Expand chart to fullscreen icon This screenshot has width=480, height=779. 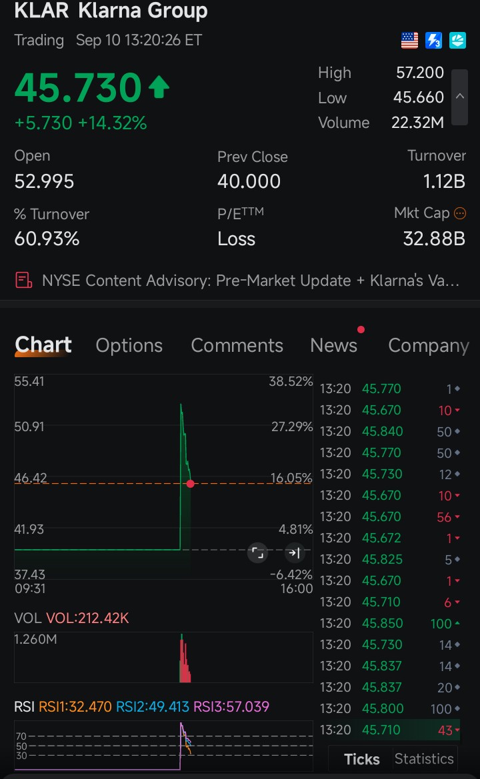[x=257, y=552]
